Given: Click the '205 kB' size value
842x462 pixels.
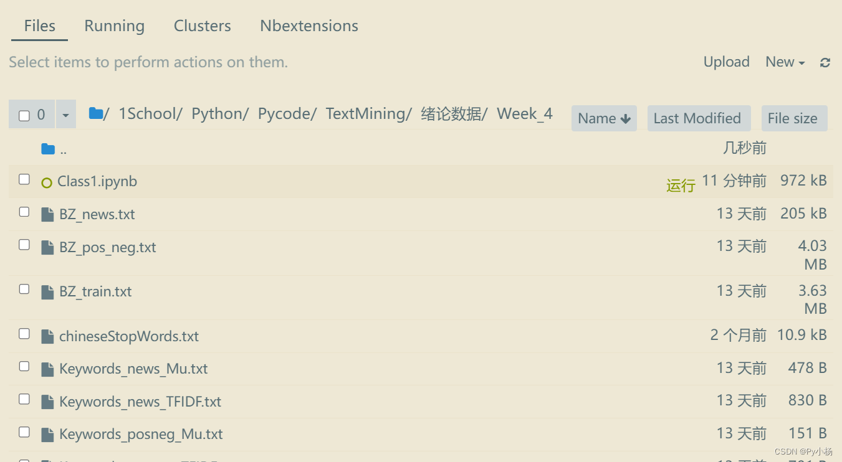Looking at the screenshot, I should point(803,214).
